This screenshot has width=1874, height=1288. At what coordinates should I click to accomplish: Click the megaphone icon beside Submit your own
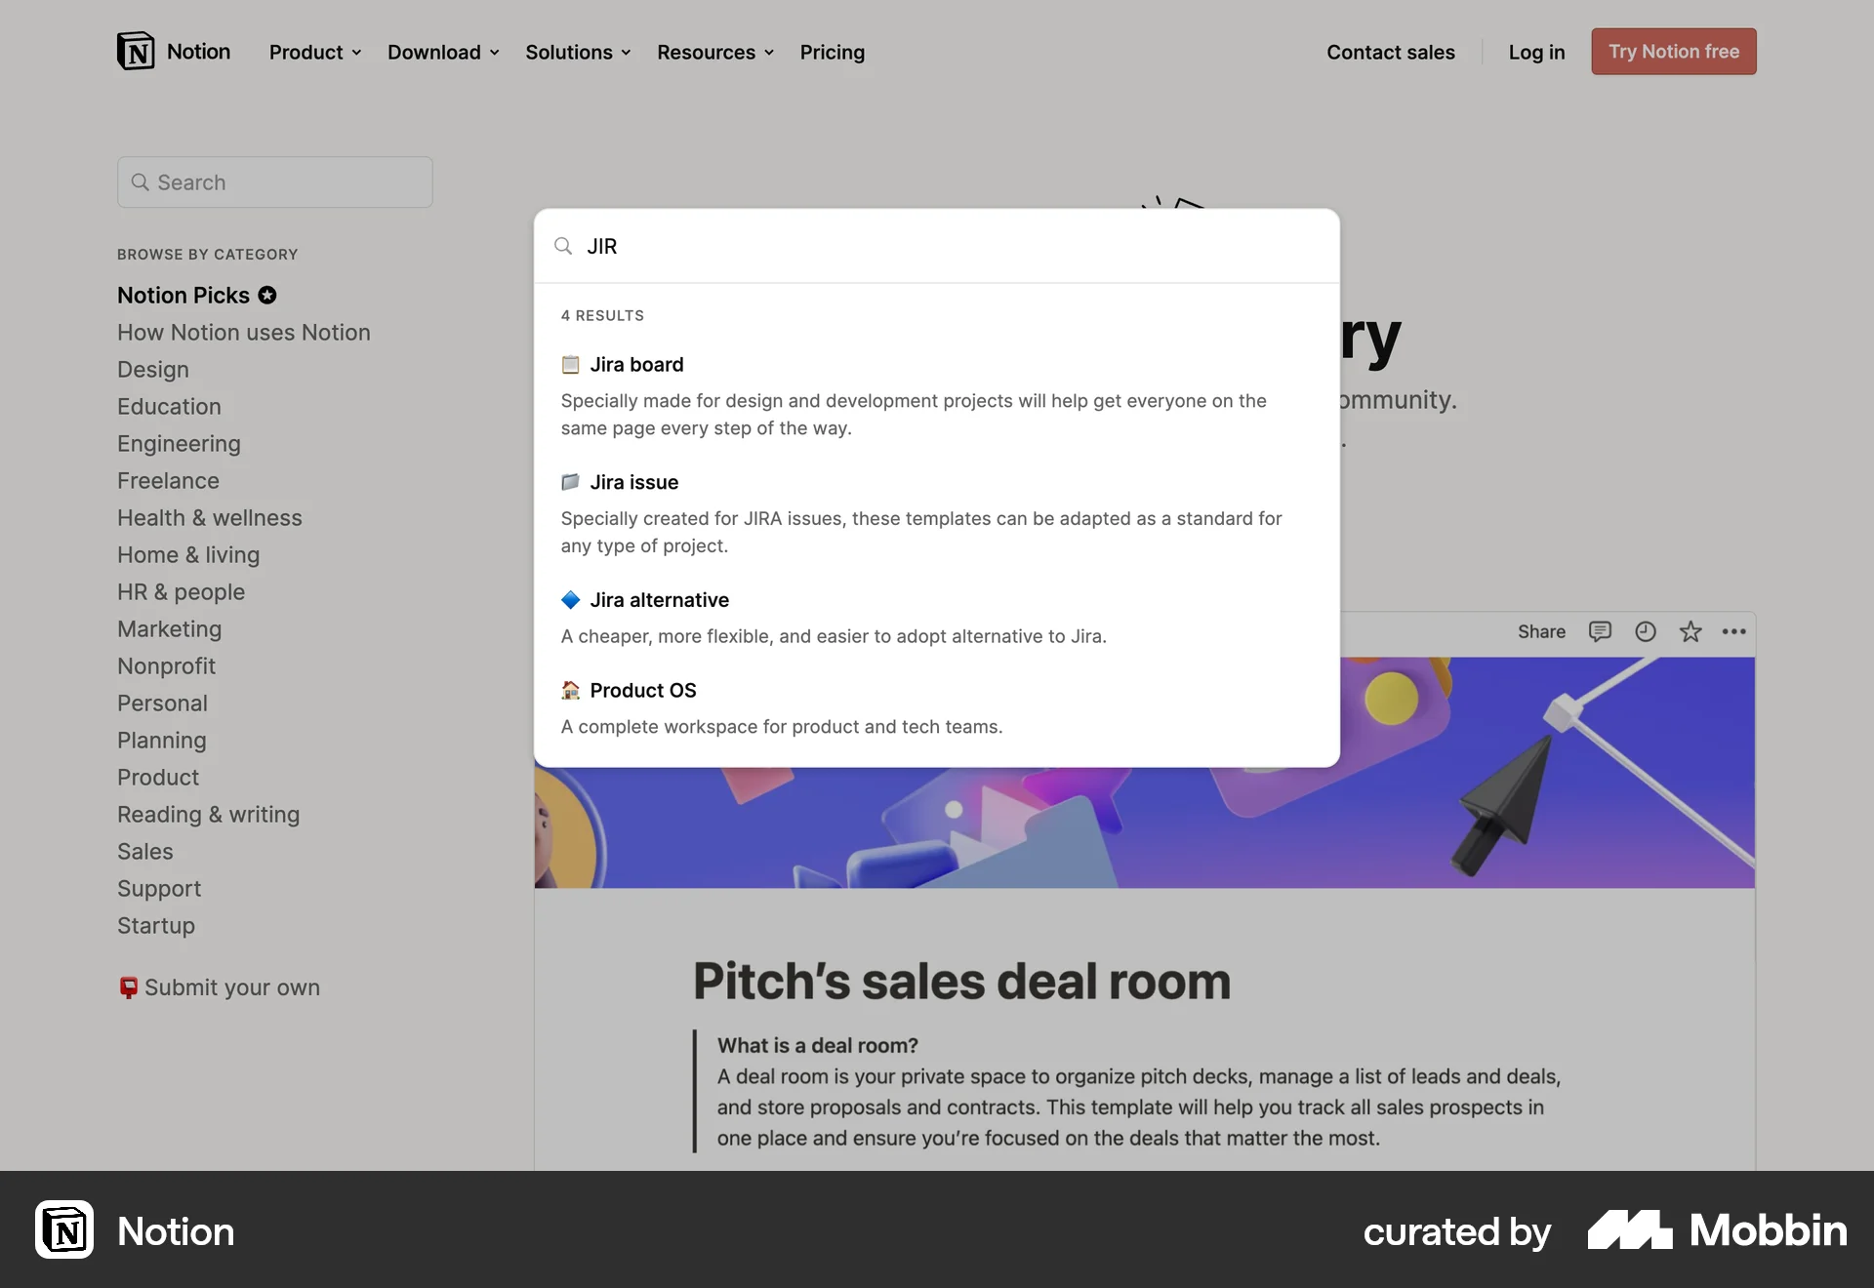128,987
